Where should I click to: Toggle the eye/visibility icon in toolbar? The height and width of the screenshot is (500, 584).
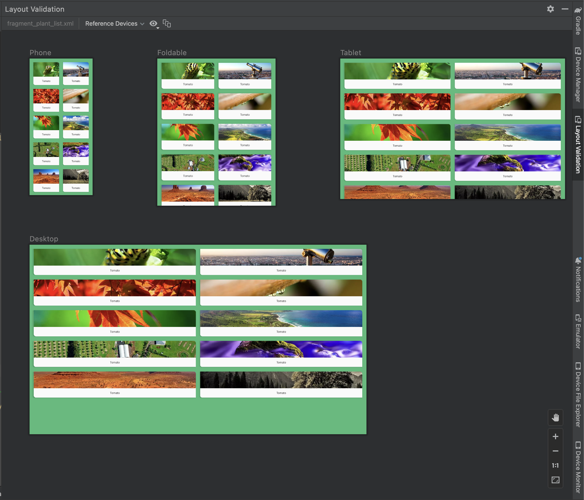[x=153, y=23]
